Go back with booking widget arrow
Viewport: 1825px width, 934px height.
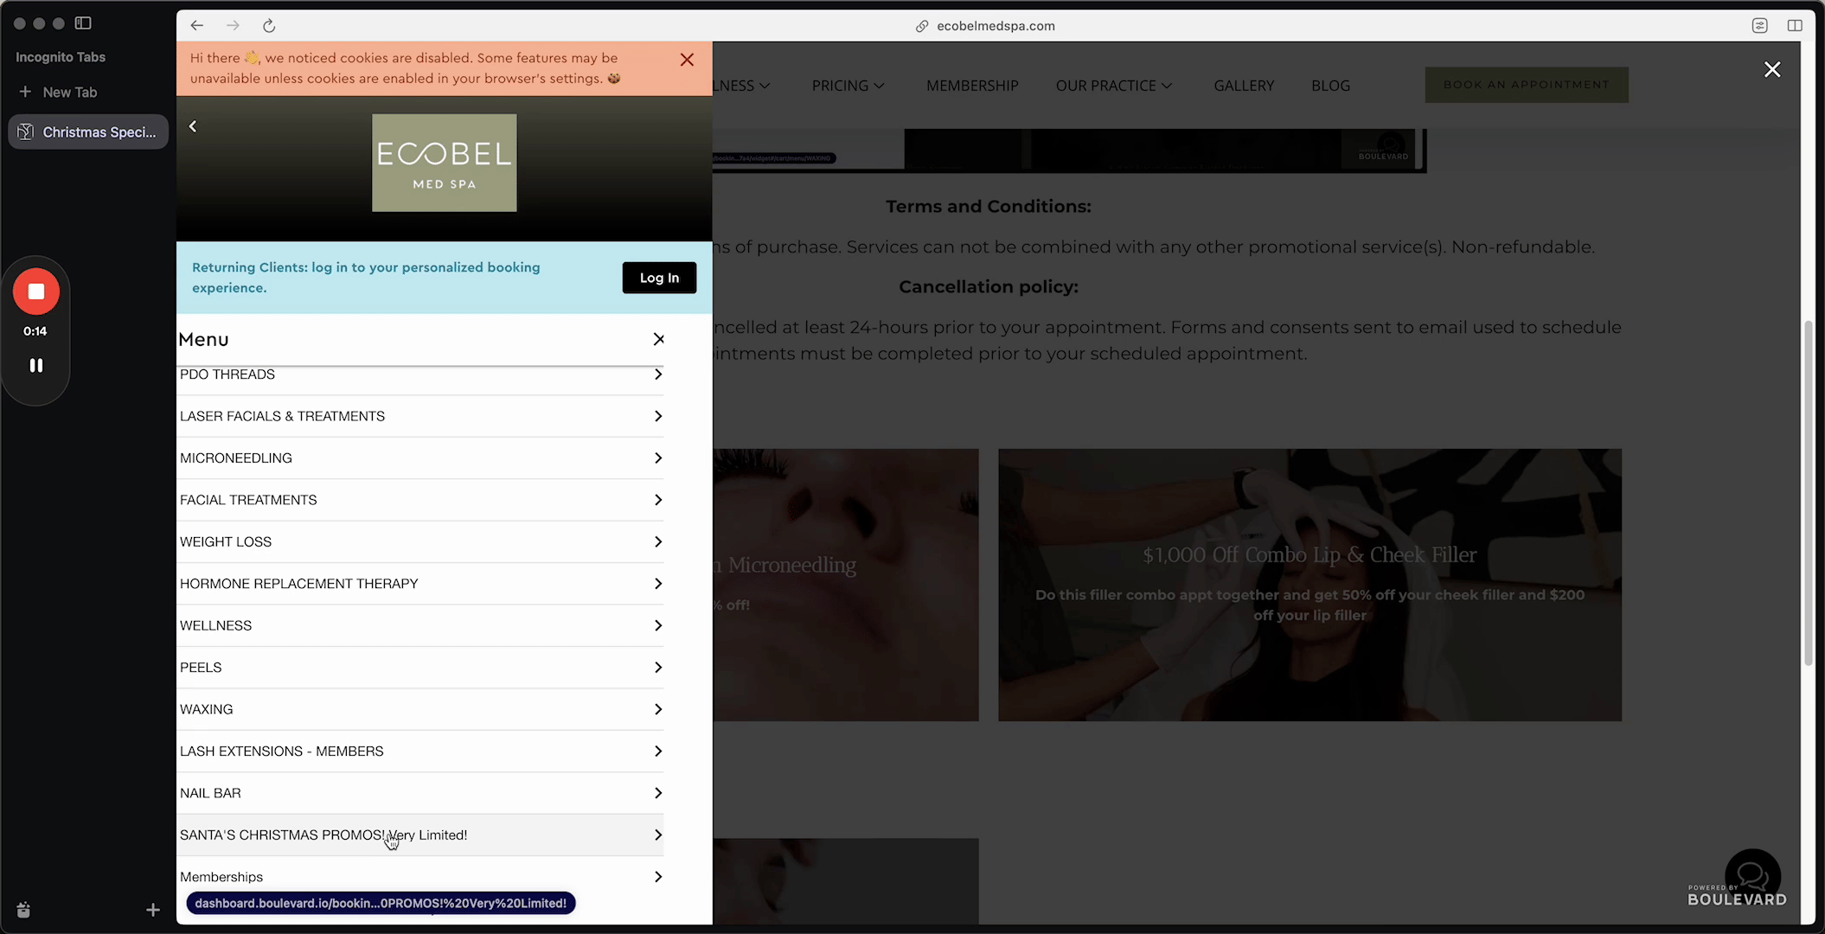[193, 126]
